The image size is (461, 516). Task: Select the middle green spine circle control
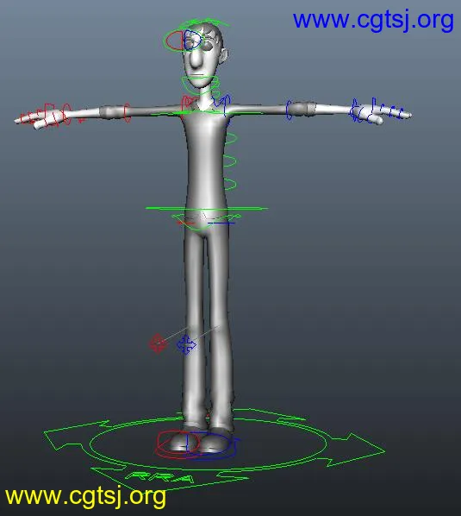(231, 160)
